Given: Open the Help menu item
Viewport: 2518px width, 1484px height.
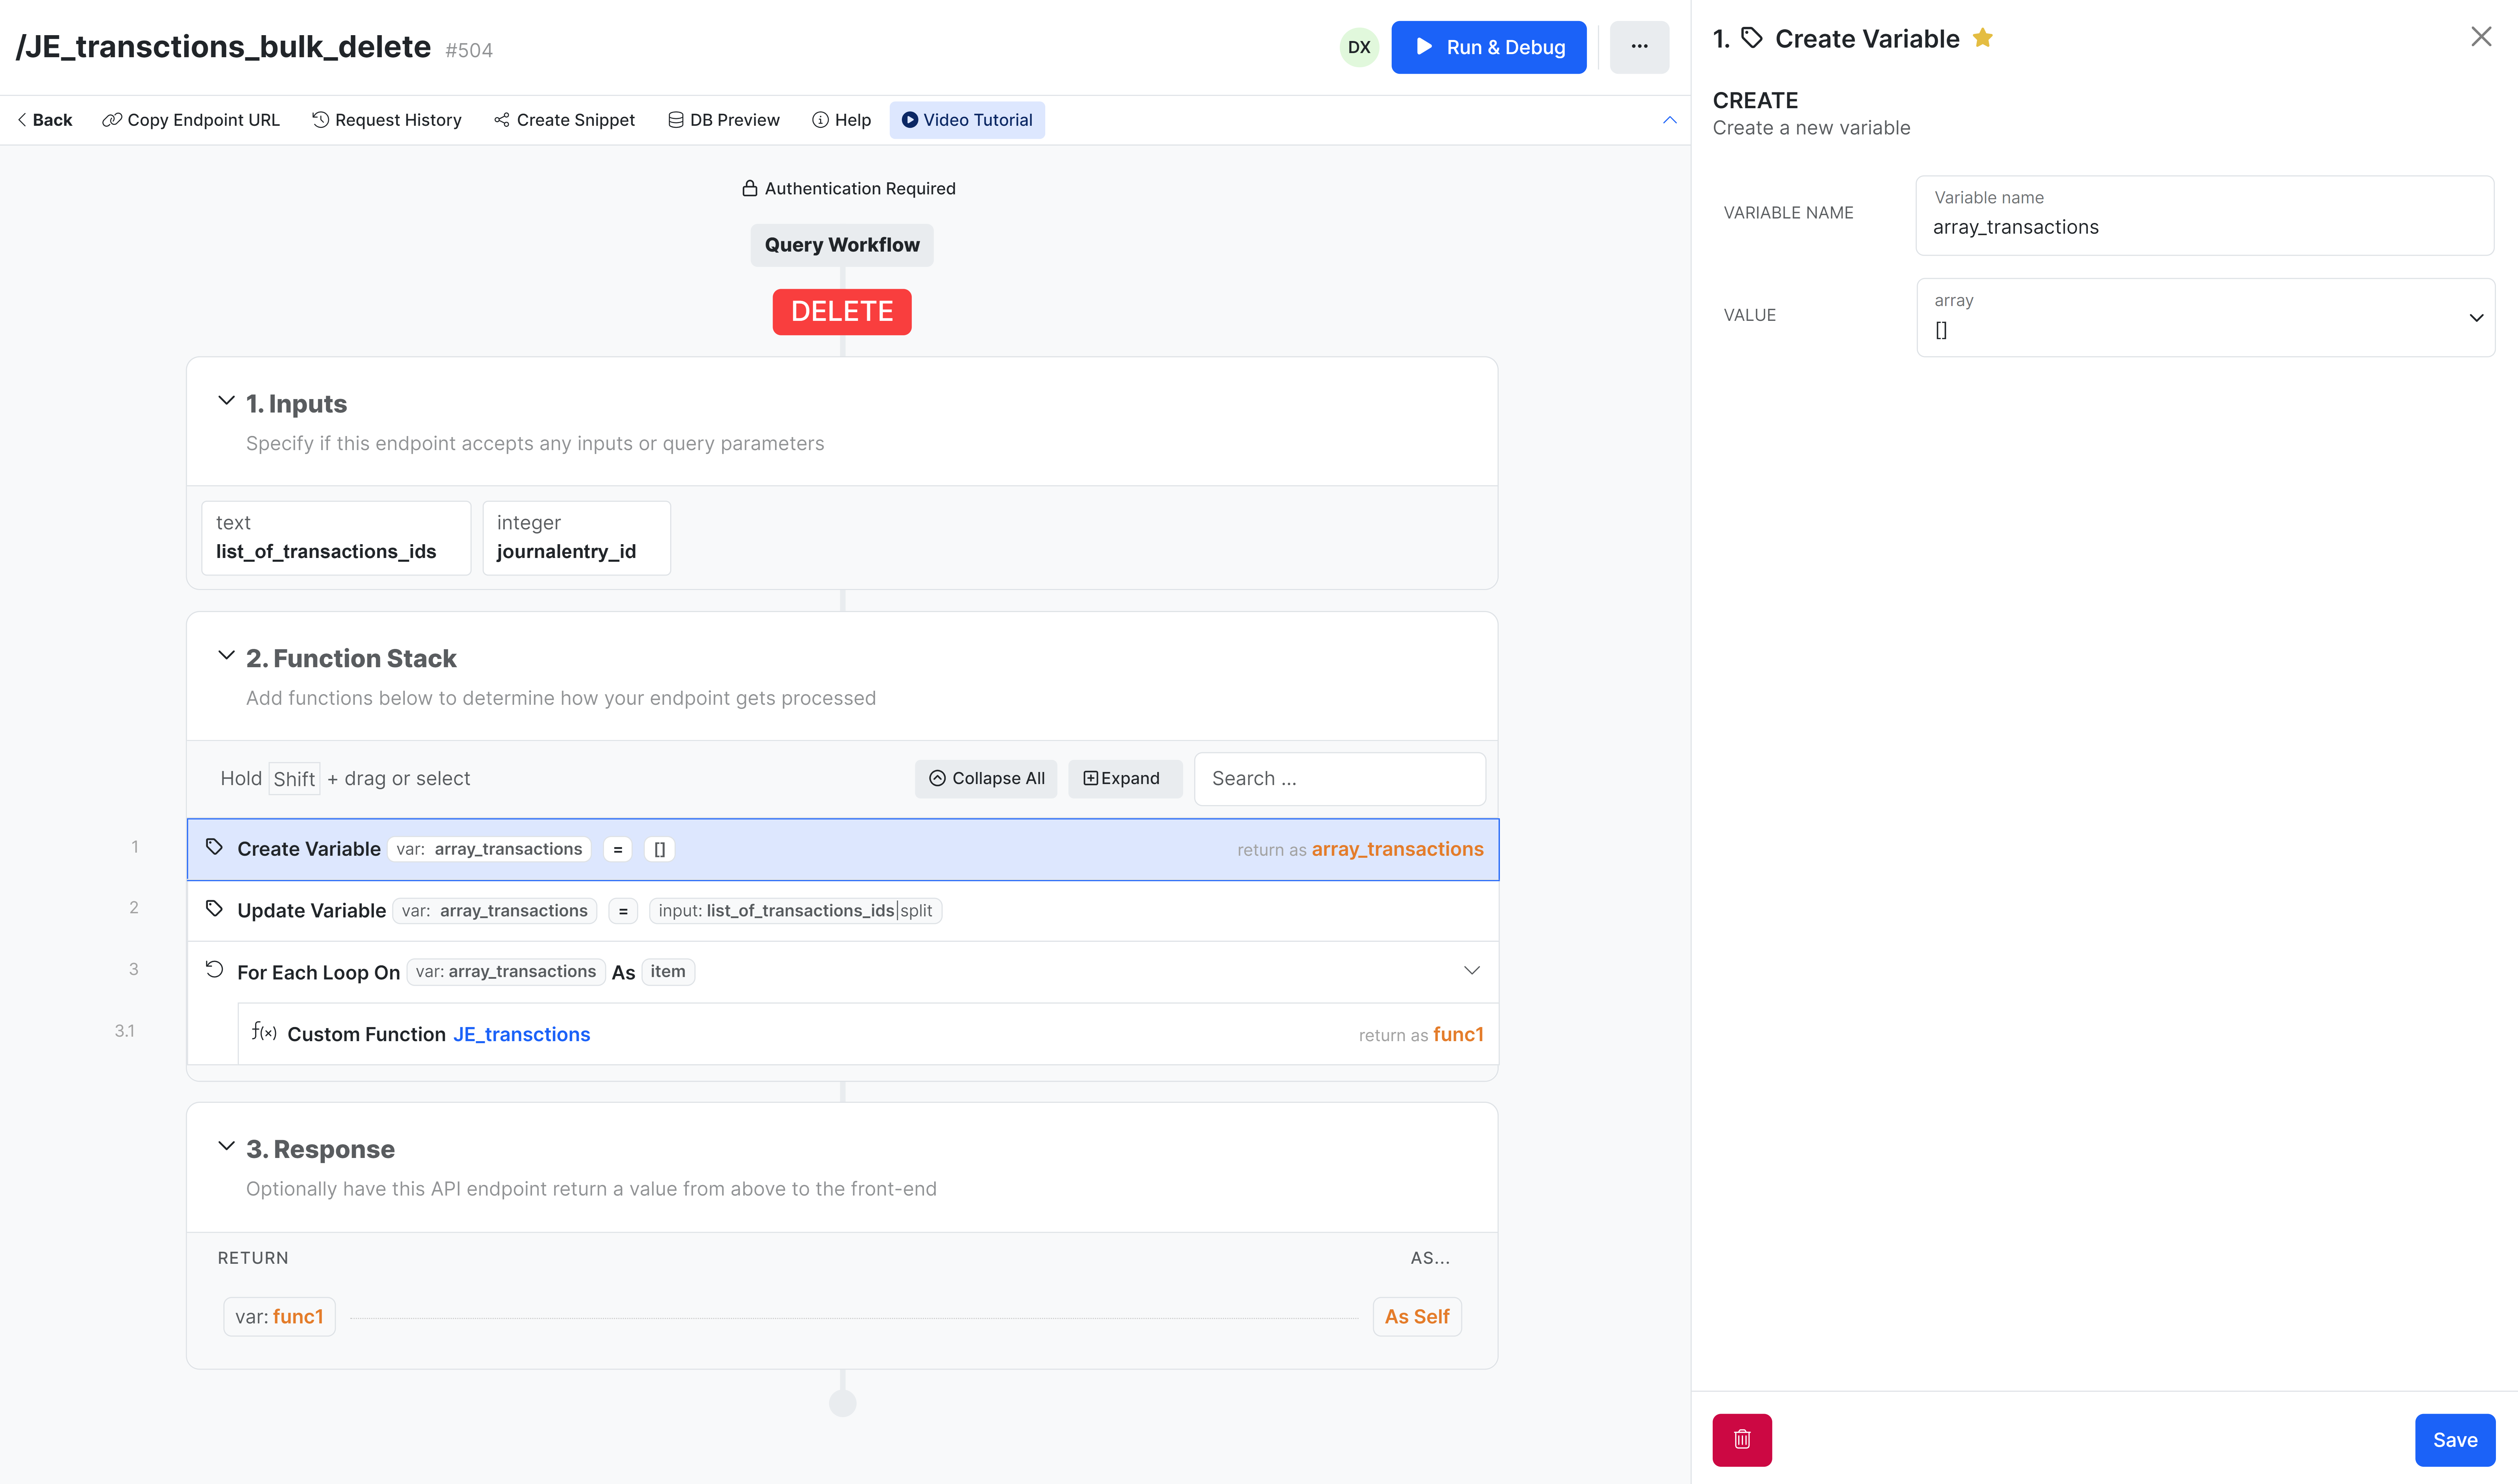Looking at the screenshot, I should coord(841,120).
